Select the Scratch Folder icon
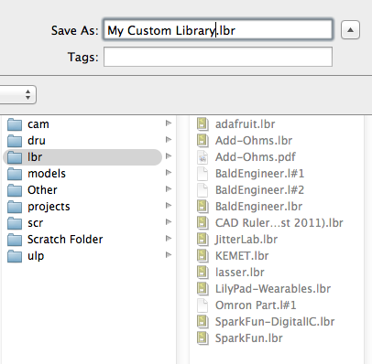Image resolution: width=372 pixels, height=364 pixels. [x=15, y=240]
